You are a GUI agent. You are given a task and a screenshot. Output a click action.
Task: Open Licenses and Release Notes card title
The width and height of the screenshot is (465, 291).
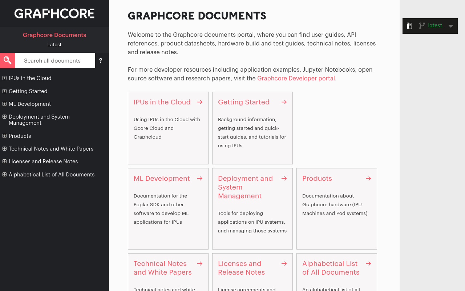241,268
